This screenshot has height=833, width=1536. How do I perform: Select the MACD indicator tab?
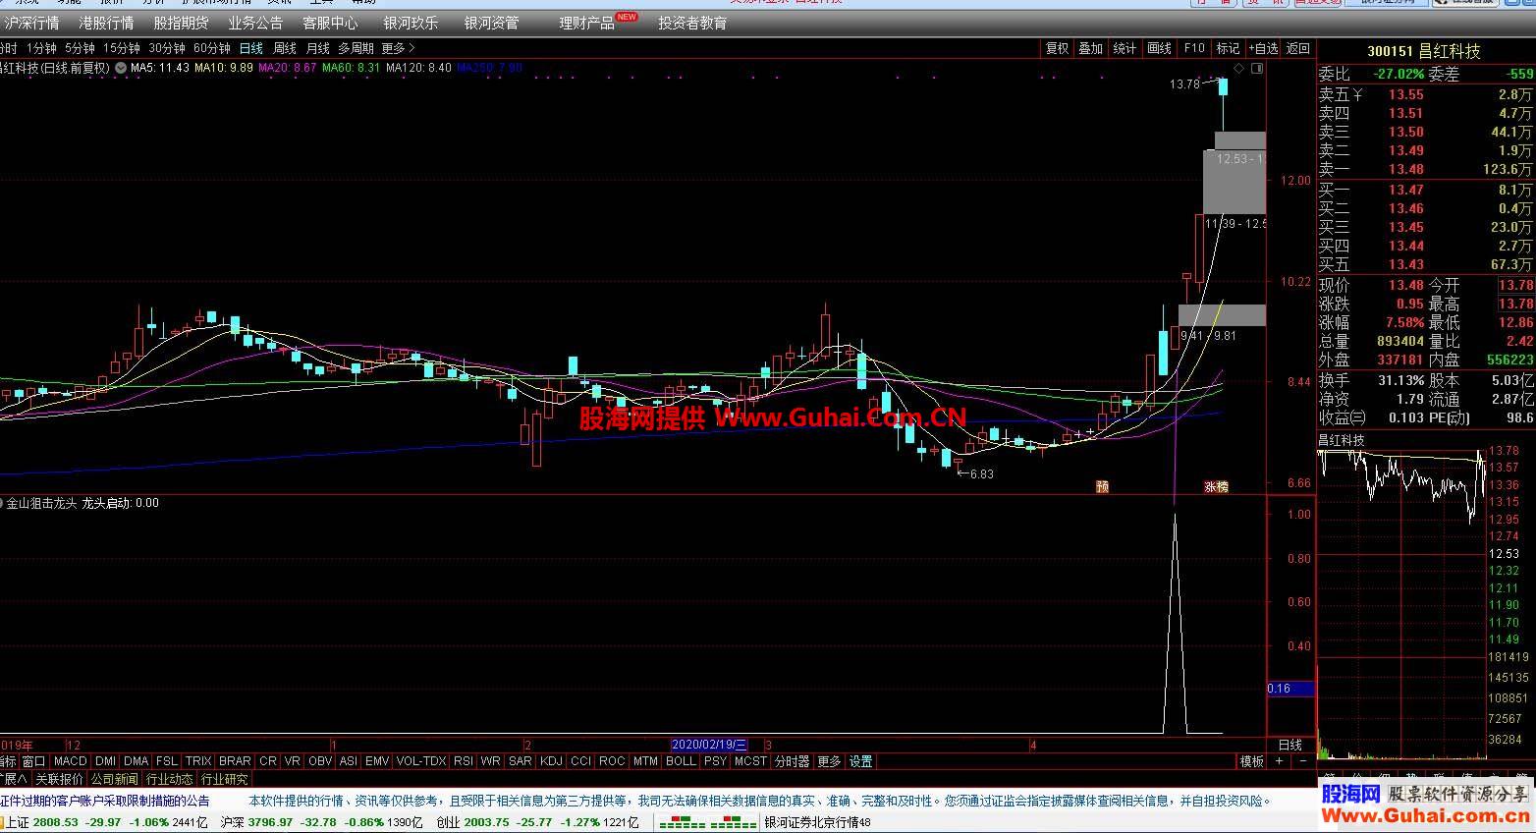[71, 761]
